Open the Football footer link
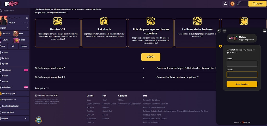Image resolution: width=267 pixels, height=126 pixels. tap(106, 108)
